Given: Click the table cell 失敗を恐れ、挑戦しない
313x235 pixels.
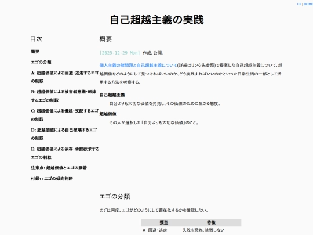Looking at the screenshot, I should tap(203, 230).
